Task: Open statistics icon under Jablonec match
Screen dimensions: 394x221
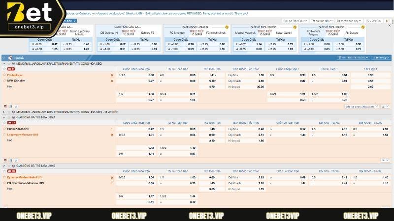Action: coord(16,107)
